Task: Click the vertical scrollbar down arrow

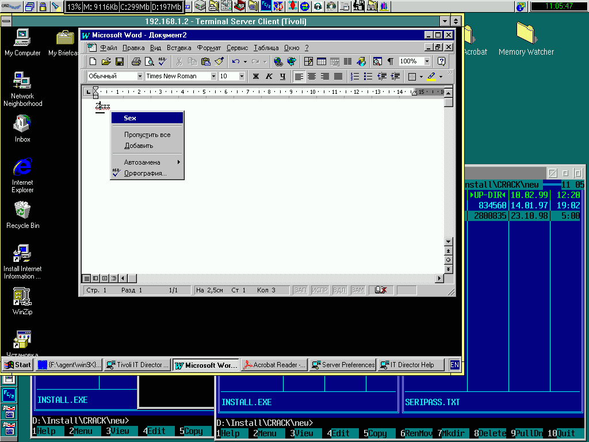Action: click(x=448, y=241)
